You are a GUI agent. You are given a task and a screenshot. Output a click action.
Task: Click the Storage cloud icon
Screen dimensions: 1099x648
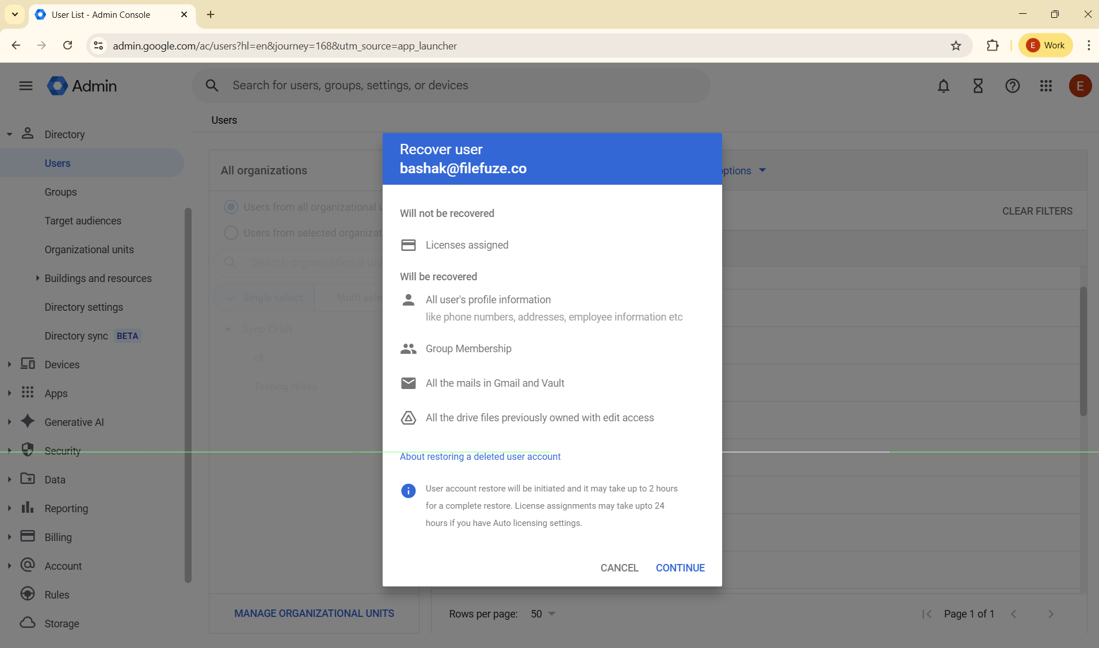(28, 623)
